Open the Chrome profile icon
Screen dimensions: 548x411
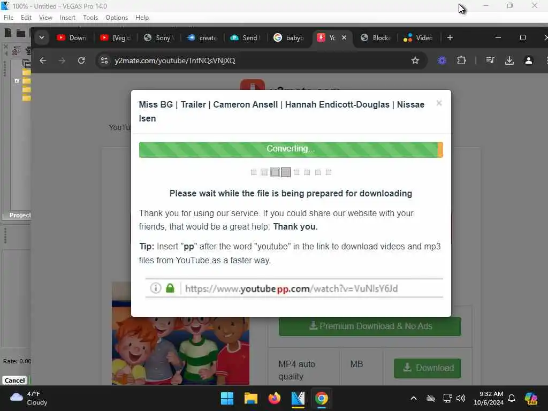[529, 60]
